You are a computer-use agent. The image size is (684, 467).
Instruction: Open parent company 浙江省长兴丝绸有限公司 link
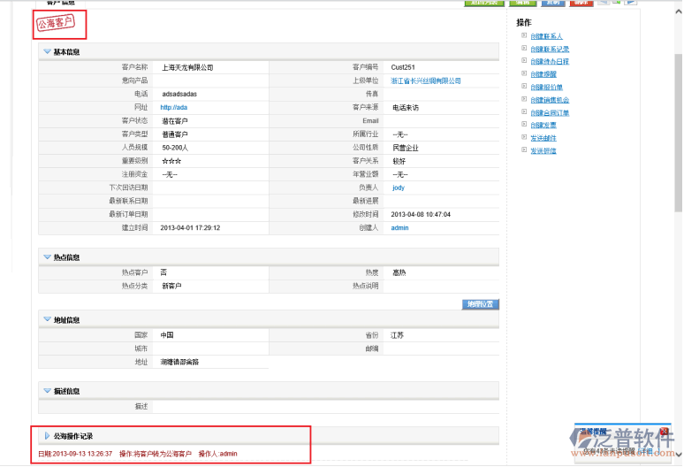coord(425,80)
